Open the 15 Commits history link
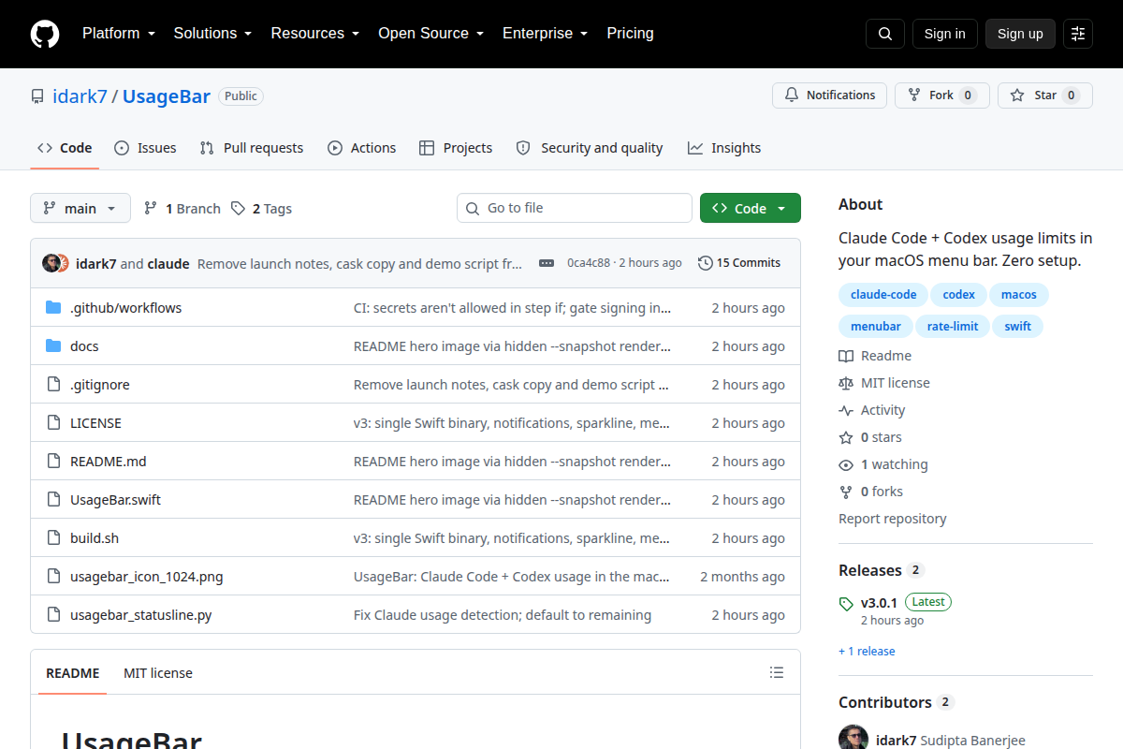1123x749 pixels. click(739, 263)
